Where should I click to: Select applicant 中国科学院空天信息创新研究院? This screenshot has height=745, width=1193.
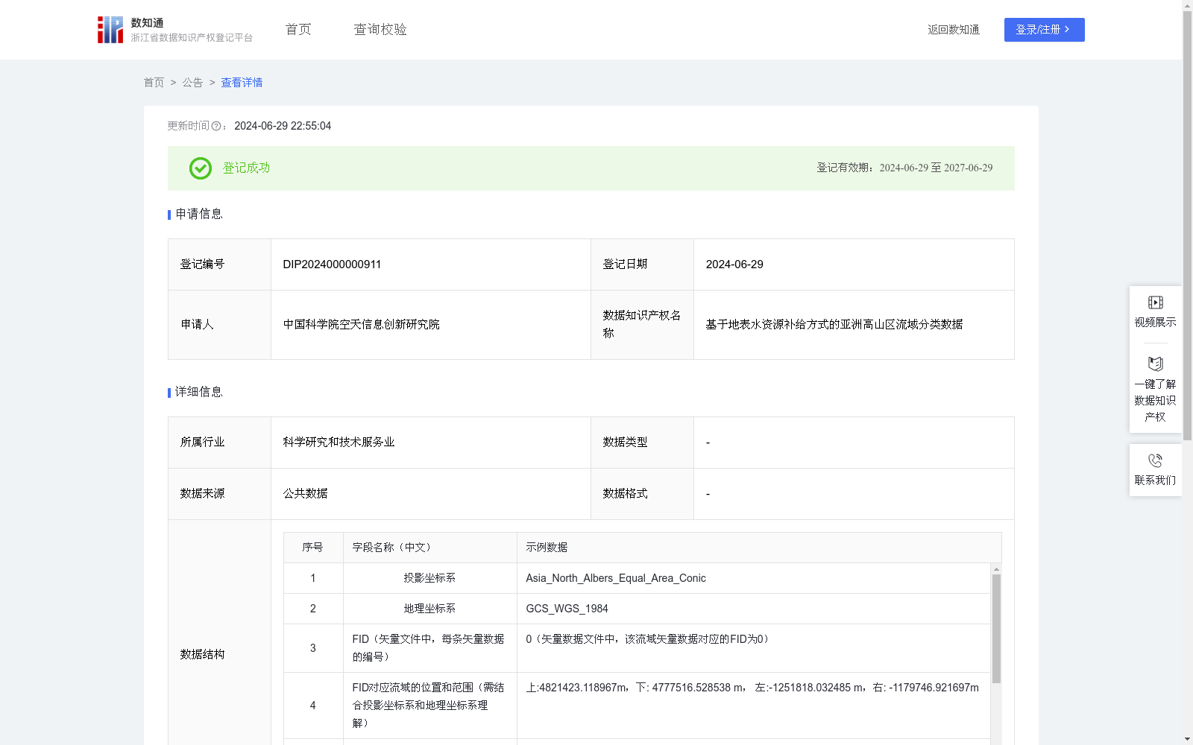tap(361, 325)
